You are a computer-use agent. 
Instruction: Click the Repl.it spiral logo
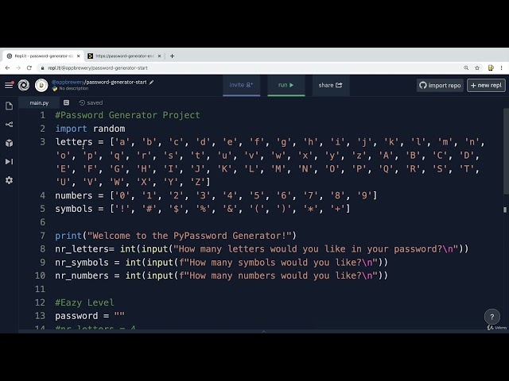point(24,85)
